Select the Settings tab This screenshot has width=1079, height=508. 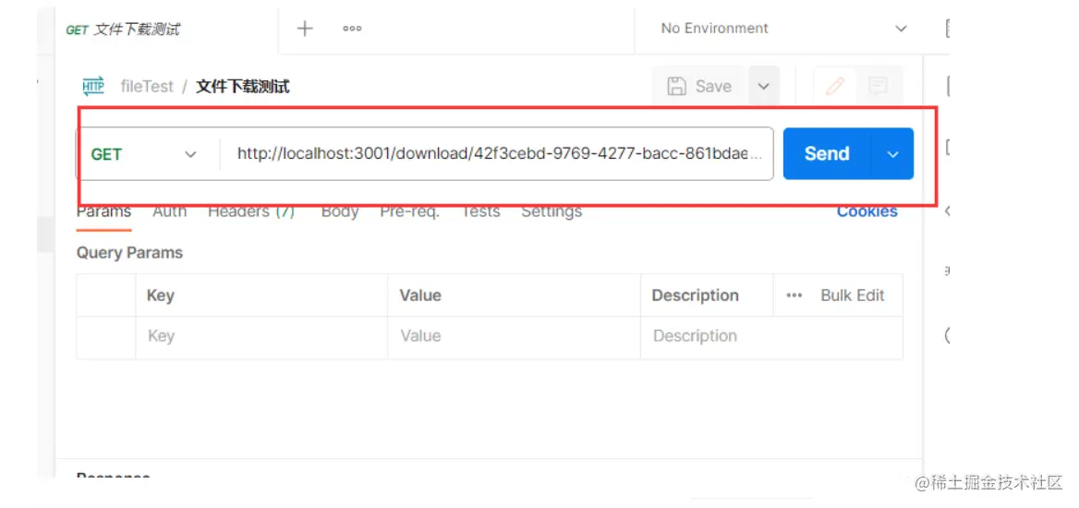[x=552, y=212]
